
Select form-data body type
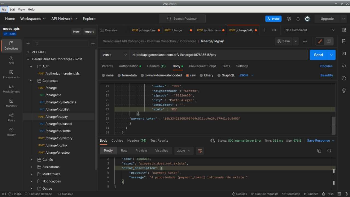(x=119, y=75)
